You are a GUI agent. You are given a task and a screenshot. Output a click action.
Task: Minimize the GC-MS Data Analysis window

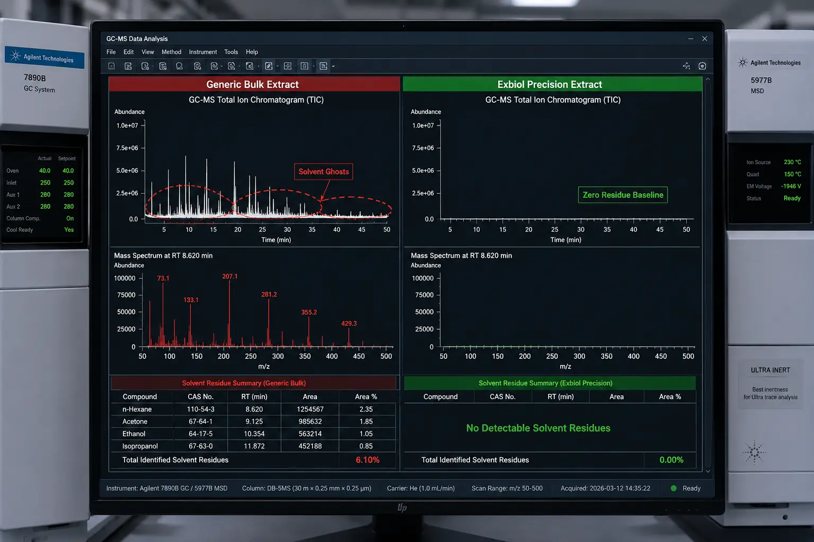(691, 39)
